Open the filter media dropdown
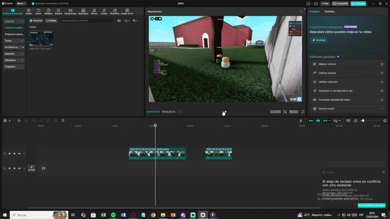This screenshot has width=390, height=219. coord(135,21)
